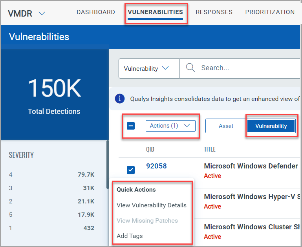The image size is (302, 247).
Task: Click the 150K Total Detections tile
Action: (x=54, y=95)
